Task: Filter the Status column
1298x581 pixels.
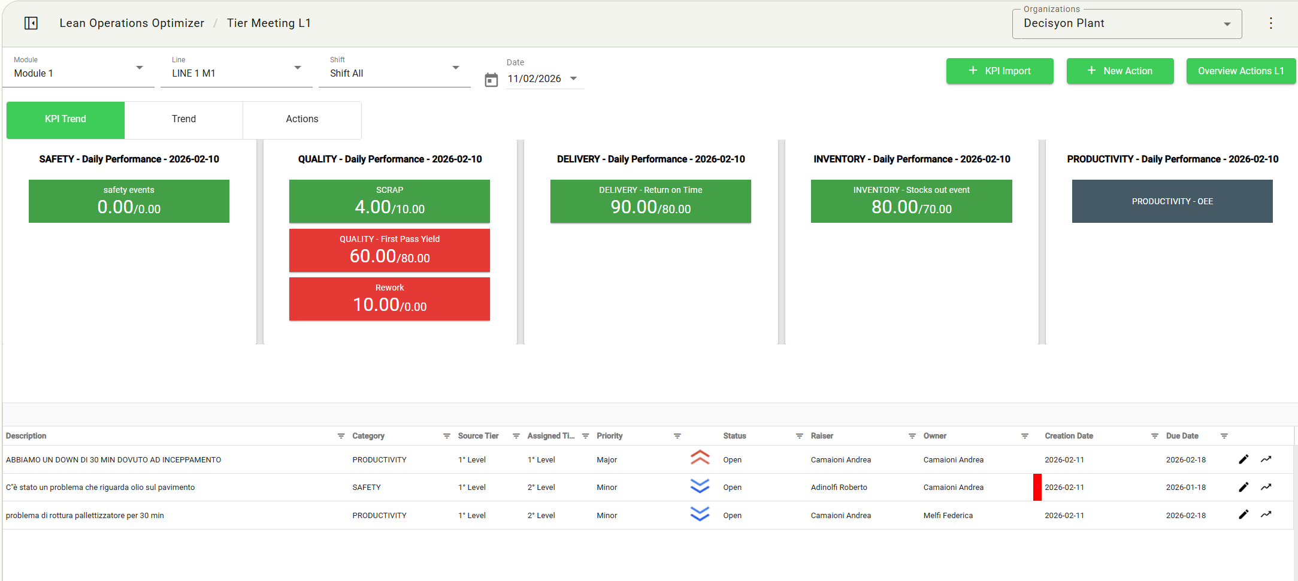Action: point(799,436)
